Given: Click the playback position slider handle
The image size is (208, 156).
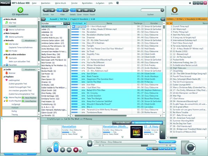Looking at the screenshot, I should (144, 145).
